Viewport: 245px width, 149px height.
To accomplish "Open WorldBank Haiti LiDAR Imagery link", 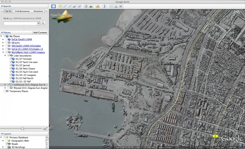I will (28, 52).
